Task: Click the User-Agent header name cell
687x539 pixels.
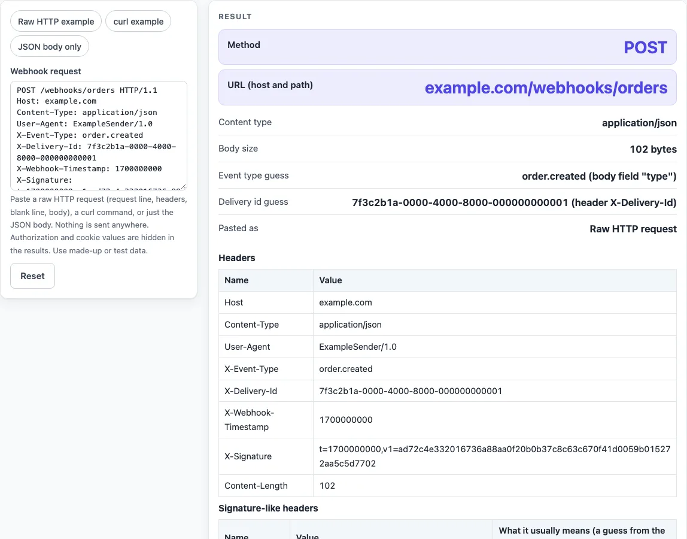Action: click(266, 347)
